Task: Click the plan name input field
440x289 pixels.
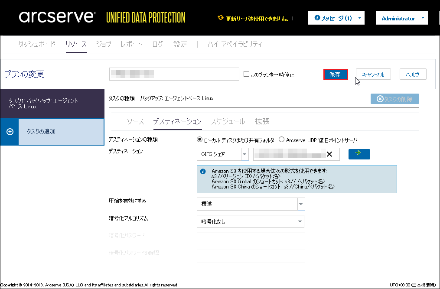Action: coord(174,74)
